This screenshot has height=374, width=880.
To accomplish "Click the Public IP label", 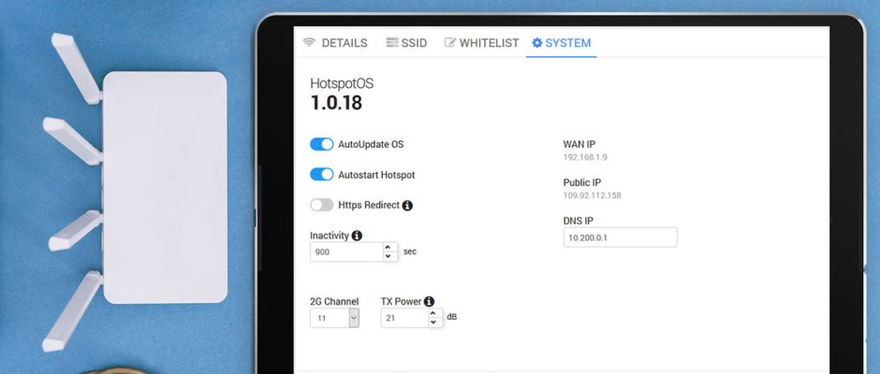I will 582,183.
